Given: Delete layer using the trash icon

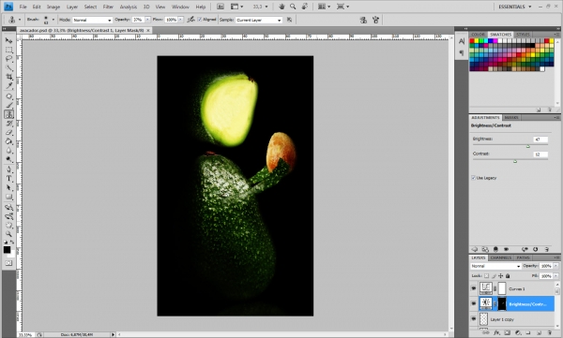Looking at the screenshot, I should 549,333.
